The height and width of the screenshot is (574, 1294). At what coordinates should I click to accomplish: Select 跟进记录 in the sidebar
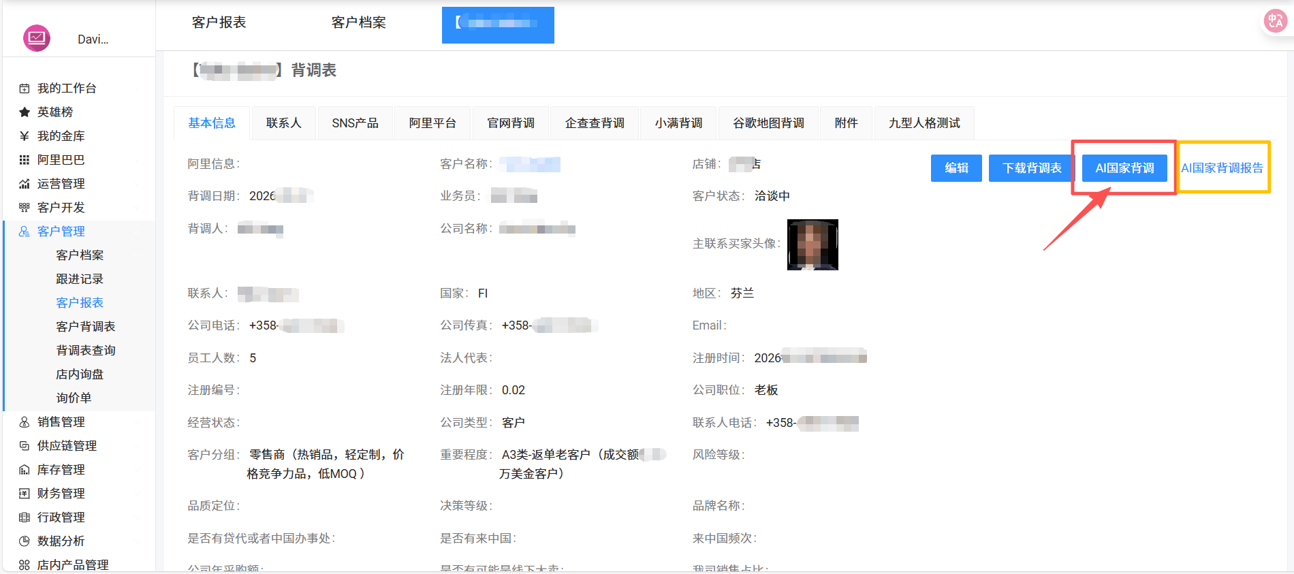pyautogui.click(x=80, y=279)
